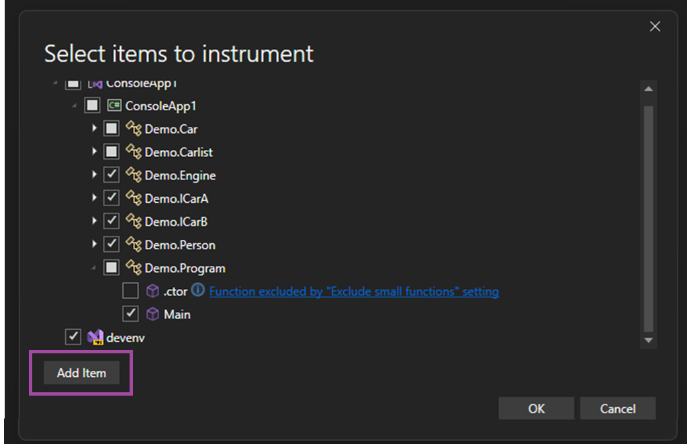
Task: Select the Demo.Program tree item
Action: pyautogui.click(x=185, y=268)
